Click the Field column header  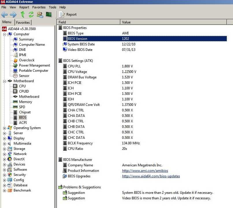coord(89,22)
